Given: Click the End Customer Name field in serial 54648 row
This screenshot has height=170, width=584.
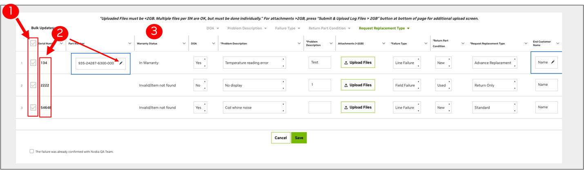Looking at the screenshot, I should point(546,107).
